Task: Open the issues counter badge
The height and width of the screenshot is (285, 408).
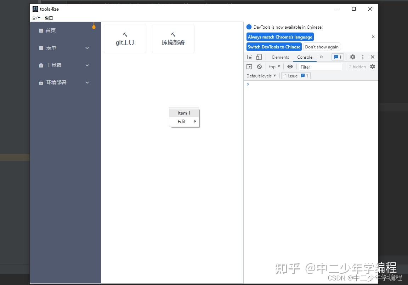Action: tap(338, 57)
